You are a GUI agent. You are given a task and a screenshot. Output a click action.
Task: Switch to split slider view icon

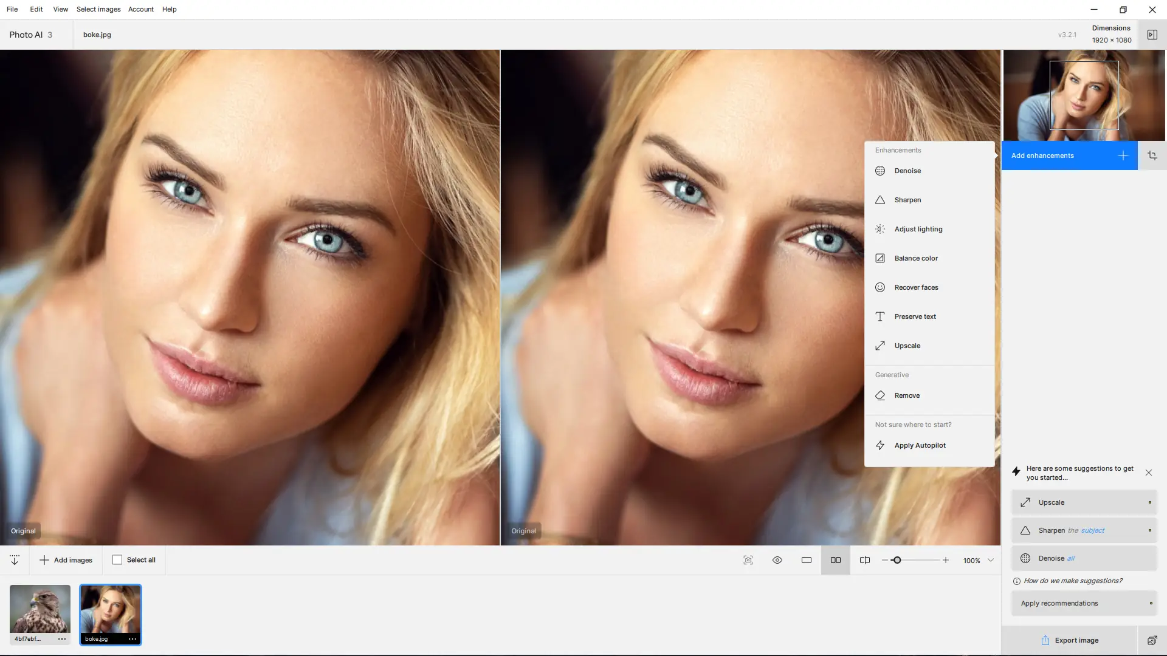pos(865,560)
